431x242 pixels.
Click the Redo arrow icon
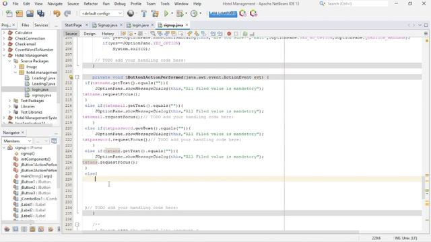(x=67, y=13)
